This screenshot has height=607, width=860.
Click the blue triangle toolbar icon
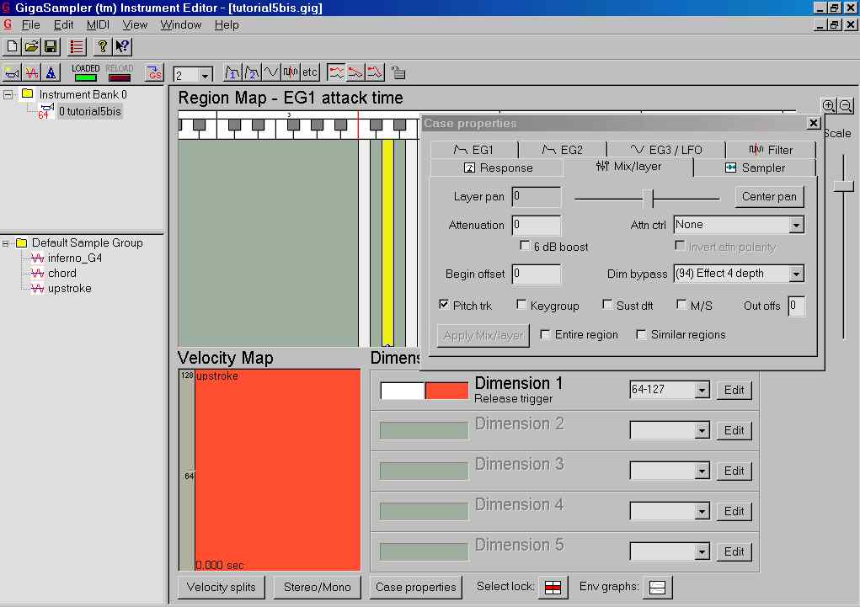coord(51,72)
